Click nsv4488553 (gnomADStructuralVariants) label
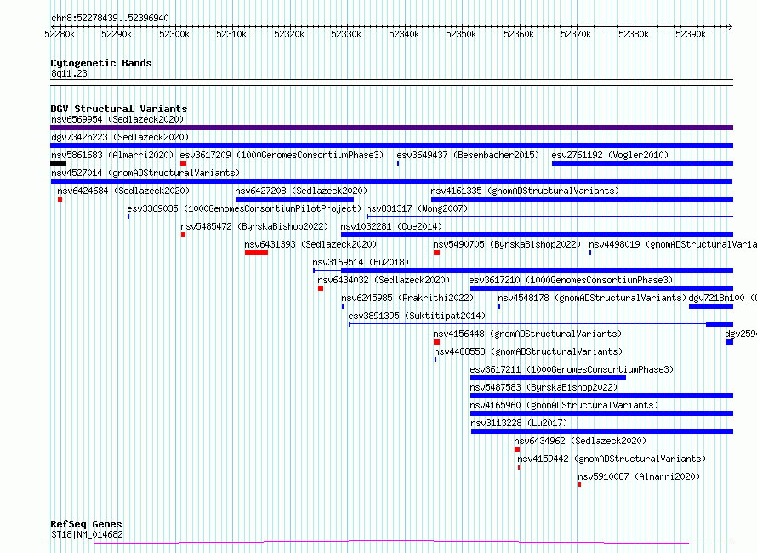The image size is (757, 553). pyautogui.click(x=528, y=351)
